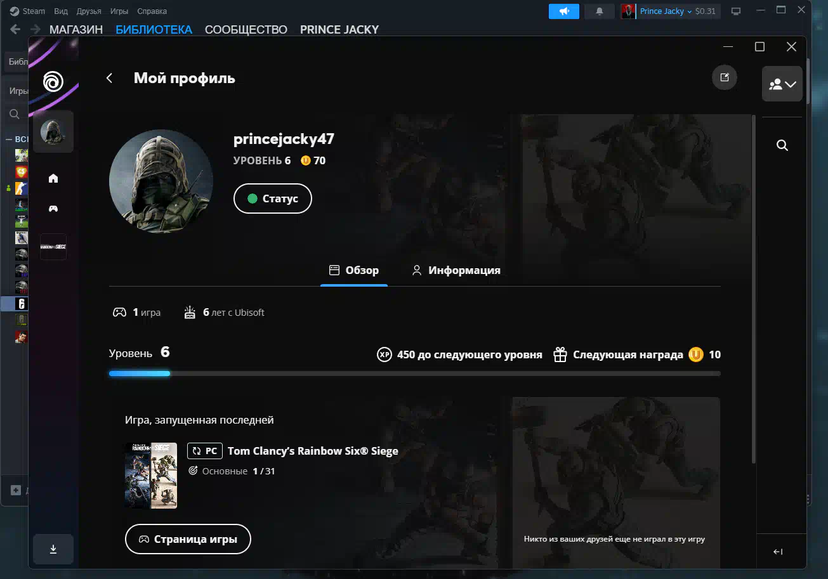Click the large princejacky47 profile picture

(x=161, y=181)
